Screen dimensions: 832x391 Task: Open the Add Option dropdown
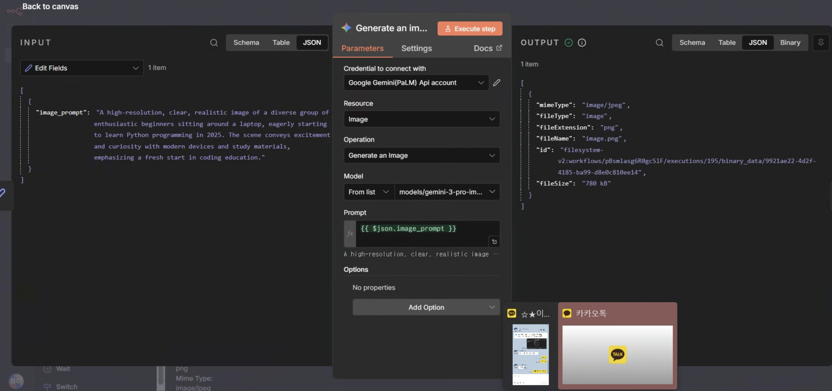tap(426, 308)
